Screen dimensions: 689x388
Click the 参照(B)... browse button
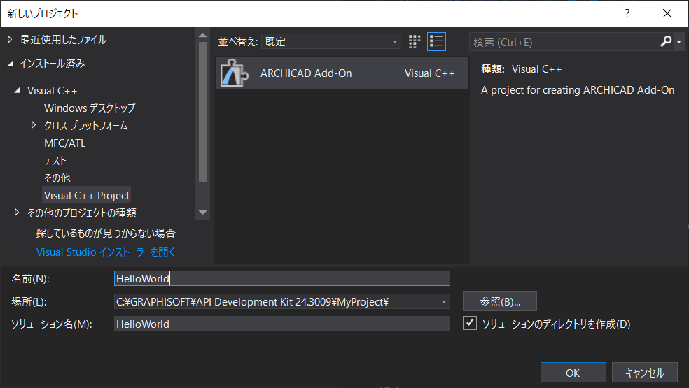[x=500, y=301]
